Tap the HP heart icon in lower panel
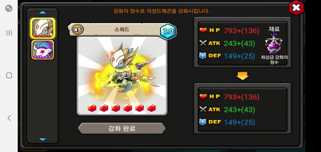The height and width of the screenshot is (152, 321). 203,96
